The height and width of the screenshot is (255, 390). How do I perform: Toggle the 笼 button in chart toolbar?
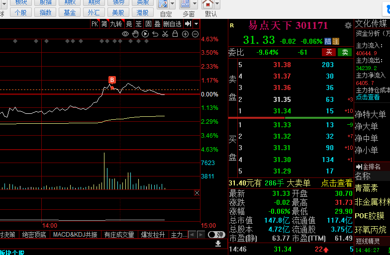point(138,24)
